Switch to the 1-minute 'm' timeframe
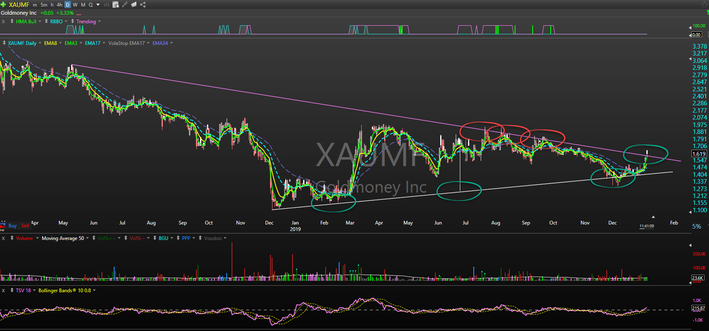 point(35,5)
